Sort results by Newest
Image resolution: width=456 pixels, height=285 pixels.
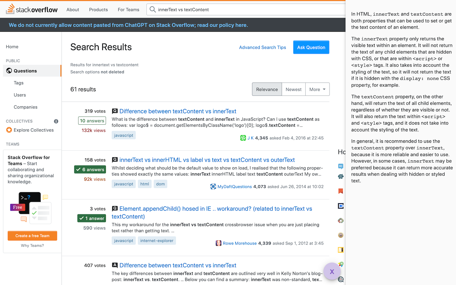pos(294,89)
